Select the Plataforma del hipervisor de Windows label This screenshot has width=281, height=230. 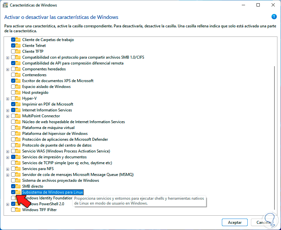point(55,134)
